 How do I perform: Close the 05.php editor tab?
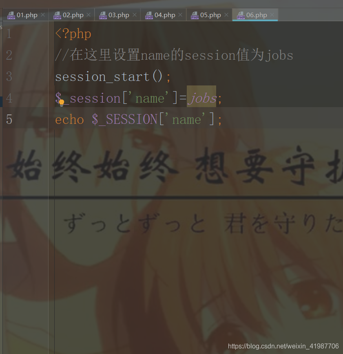pos(226,15)
